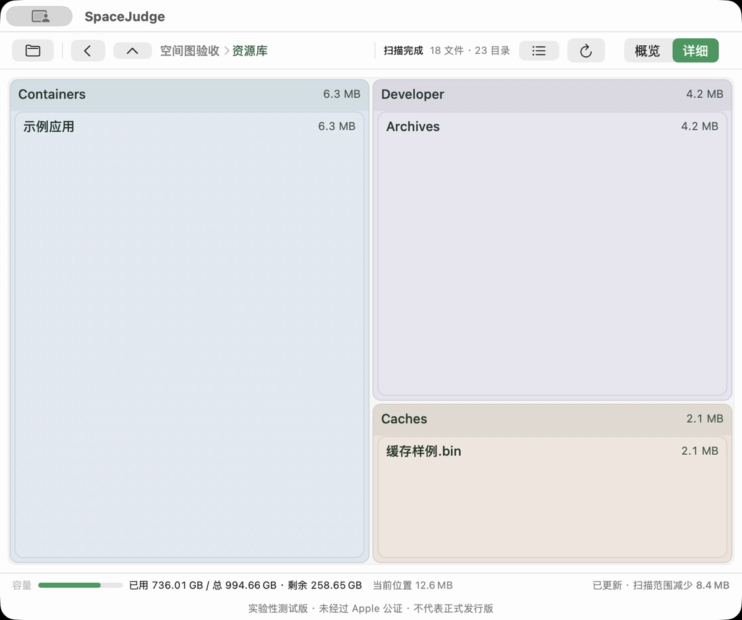Open the 示例应用 treemap tile
This screenshot has width=742, height=620.
(189, 335)
